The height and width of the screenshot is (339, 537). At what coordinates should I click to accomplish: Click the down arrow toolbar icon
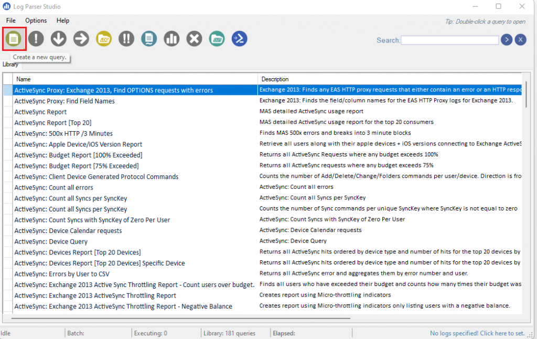pos(59,39)
